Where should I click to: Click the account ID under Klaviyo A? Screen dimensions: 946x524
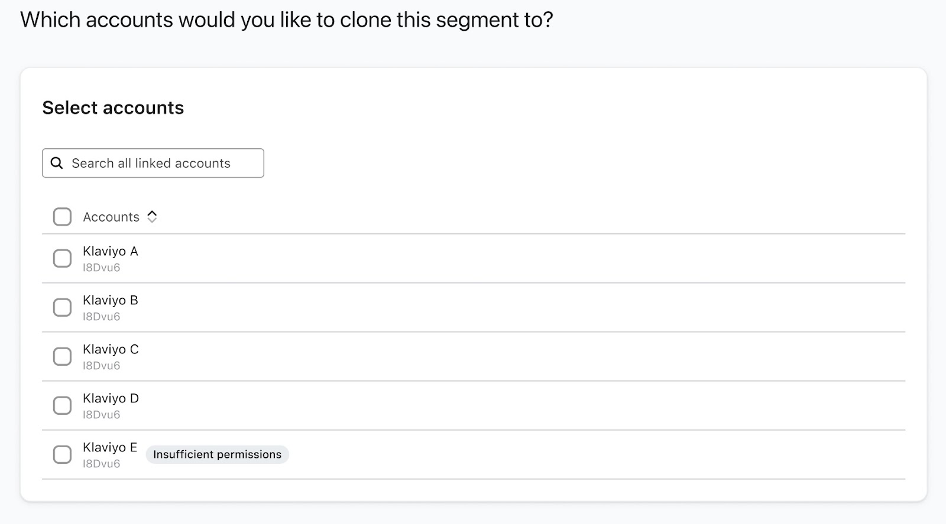pos(101,268)
